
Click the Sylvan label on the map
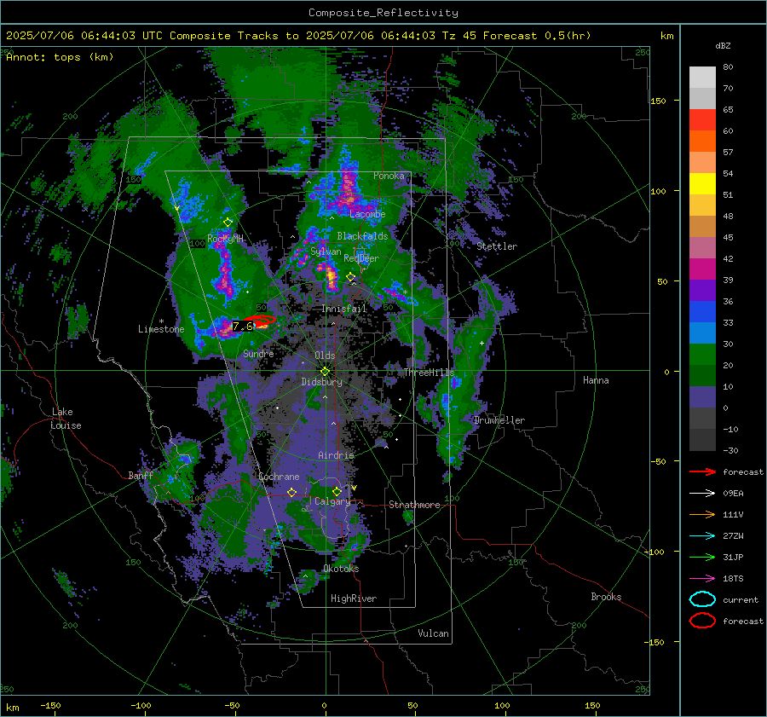click(326, 252)
